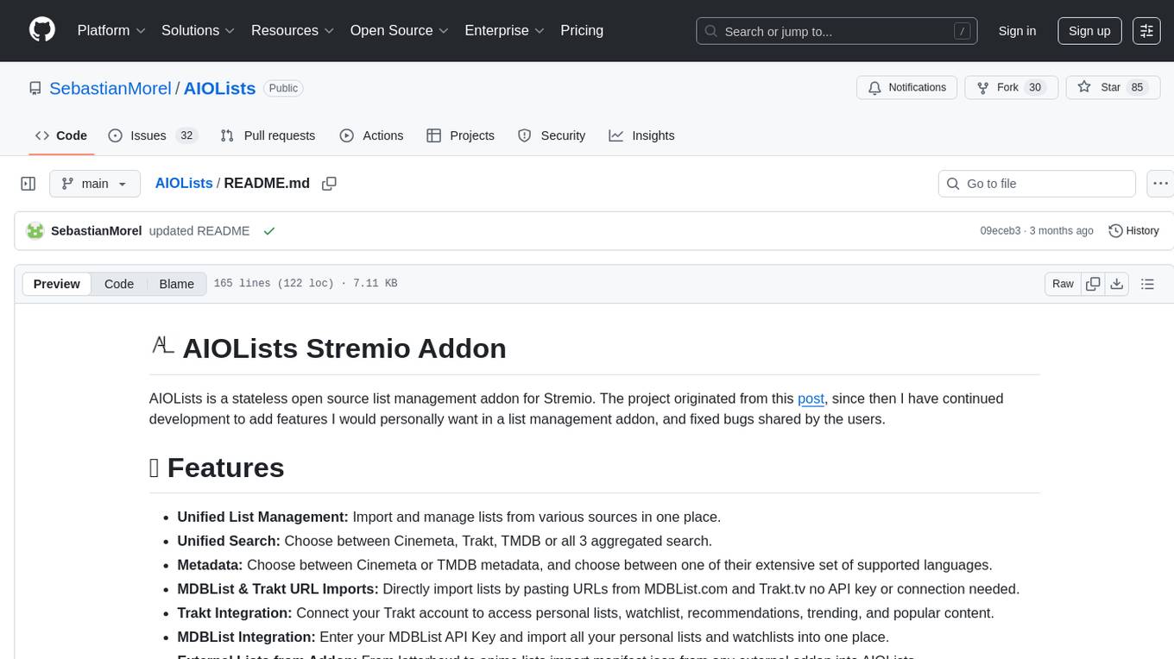Click the SebastianMorel avatar on commit row
Viewport: 1174px width, 659px height.
[x=35, y=231]
